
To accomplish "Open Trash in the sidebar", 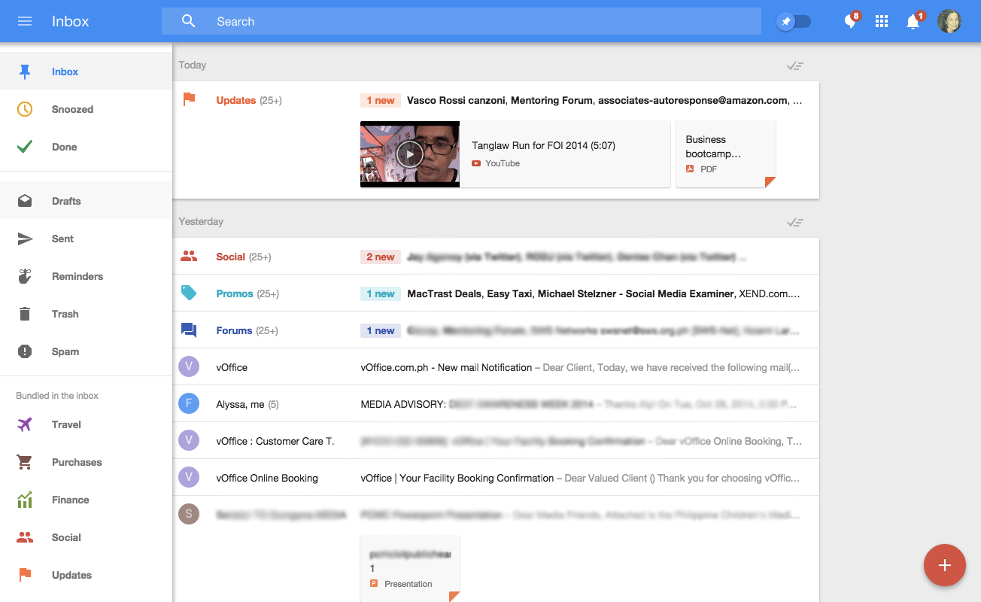I will click(86, 314).
